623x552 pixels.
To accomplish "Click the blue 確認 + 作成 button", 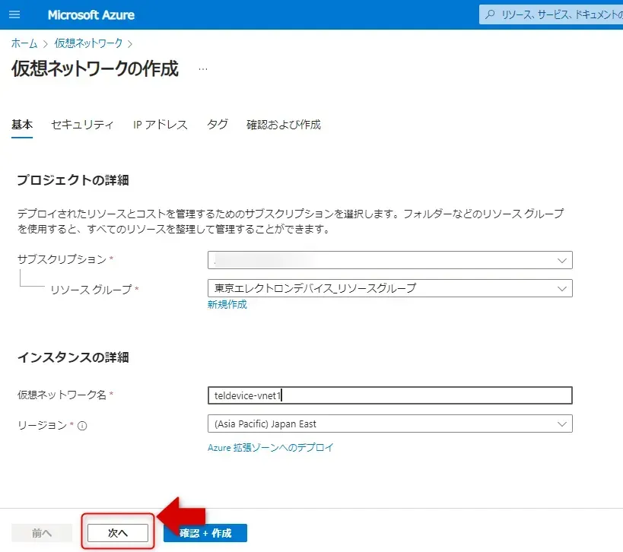I will coord(205,533).
